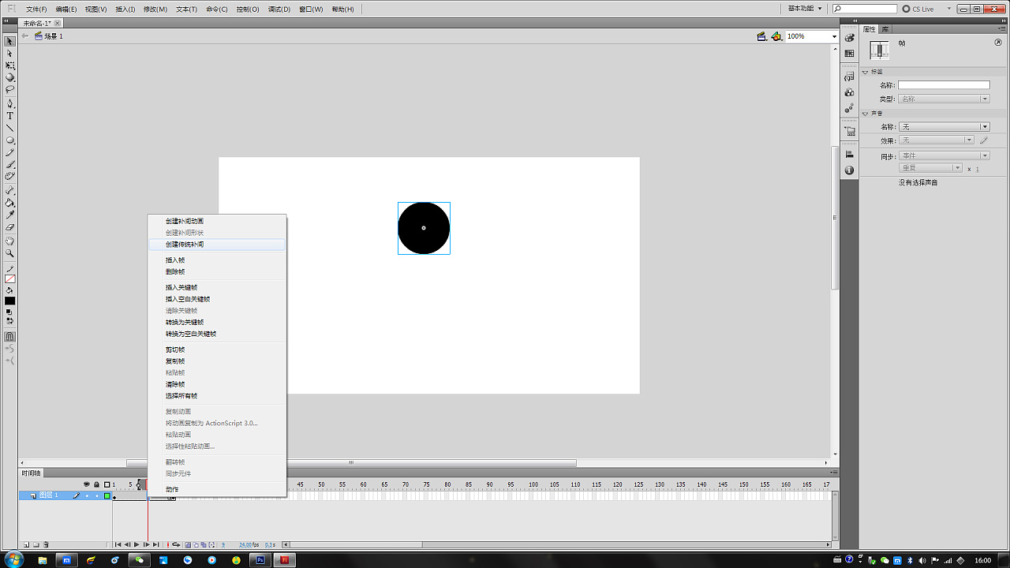Select the Text tool in the toolbox
Image resolution: width=1010 pixels, height=568 pixels.
10,116
